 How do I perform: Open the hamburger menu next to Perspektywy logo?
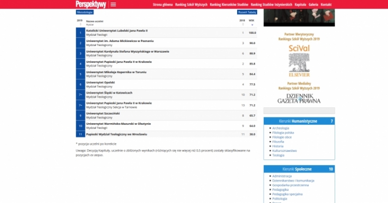113,4
